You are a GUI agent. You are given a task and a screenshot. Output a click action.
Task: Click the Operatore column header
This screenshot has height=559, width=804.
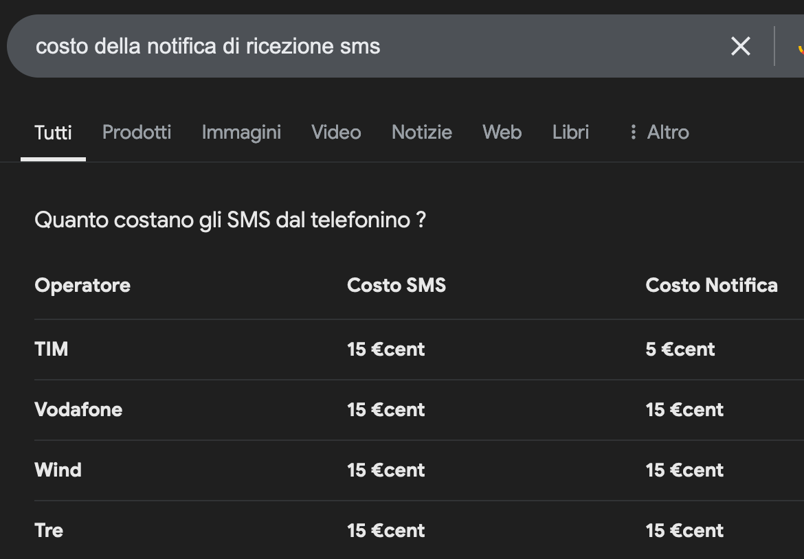pyautogui.click(x=82, y=285)
